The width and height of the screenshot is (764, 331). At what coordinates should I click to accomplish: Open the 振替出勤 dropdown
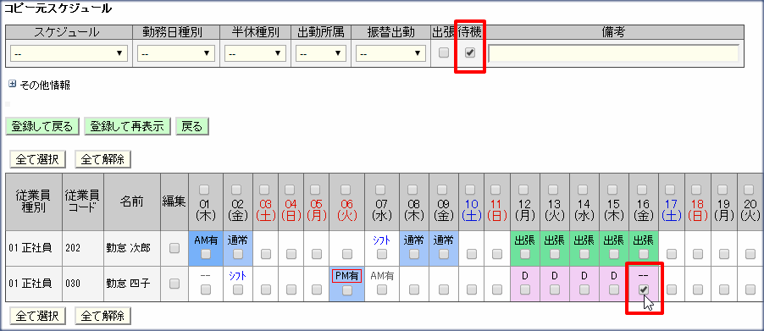390,53
